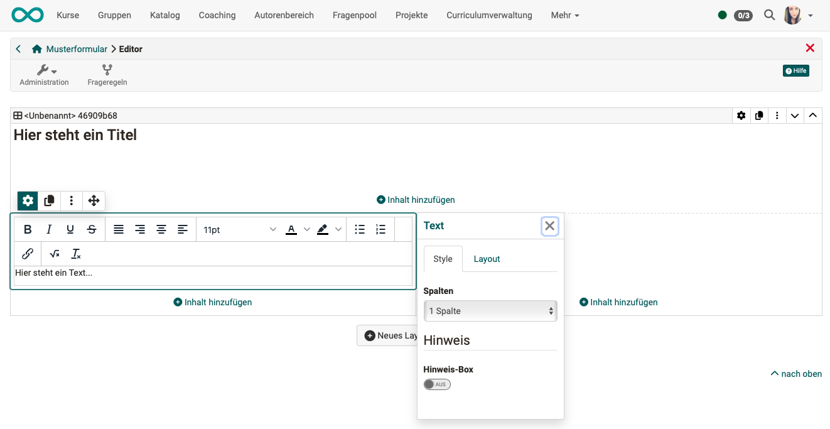The height and width of the screenshot is (429, 830).
Task: Duplicate the Unbenannt block via the copy icon
Action: [x=759, y=116]
